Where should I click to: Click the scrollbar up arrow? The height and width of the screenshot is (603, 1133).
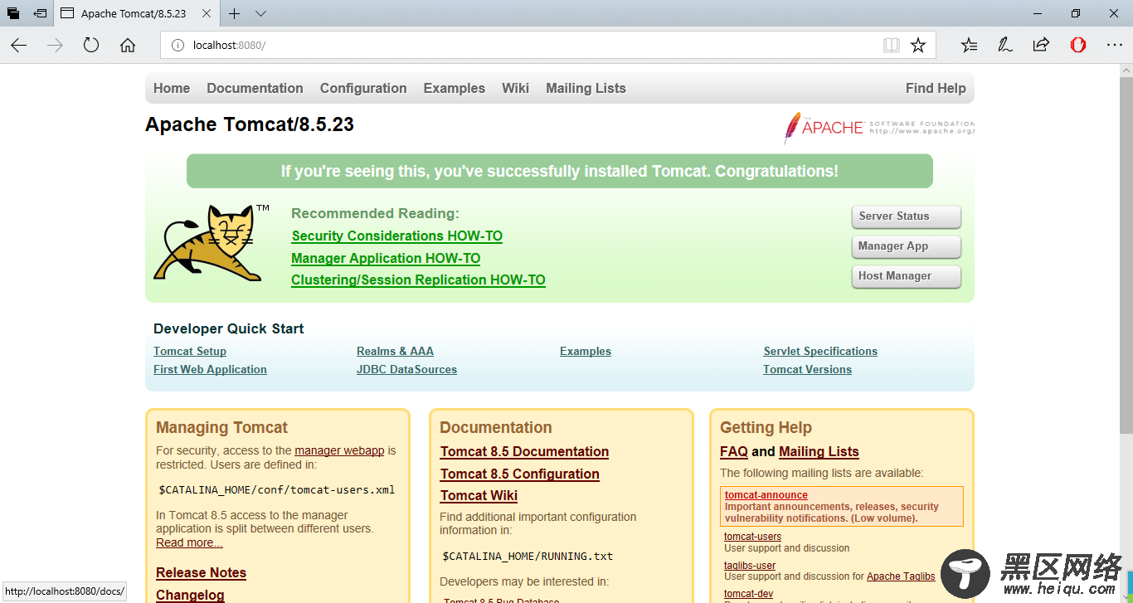coord(1126,71)
